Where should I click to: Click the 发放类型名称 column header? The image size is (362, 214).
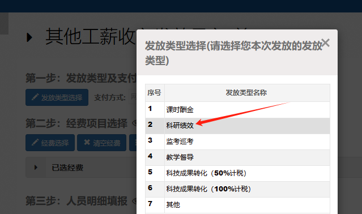246,93
